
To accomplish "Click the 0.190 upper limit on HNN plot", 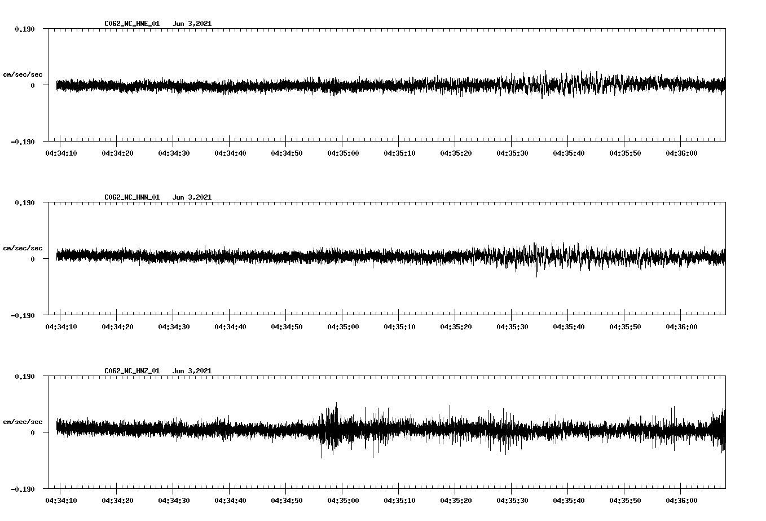I will (25, 202).
